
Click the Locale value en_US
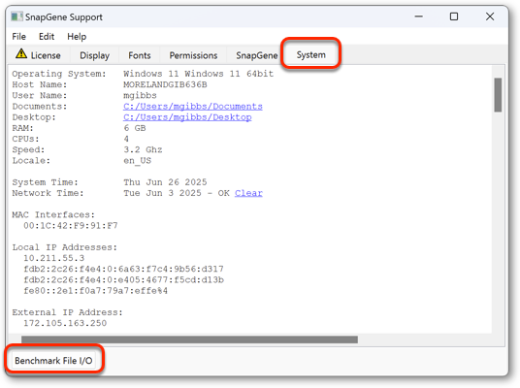tap(138, 160)
